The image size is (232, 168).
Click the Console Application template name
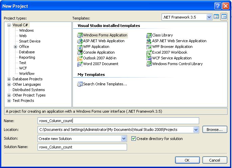tap(99, 53)
